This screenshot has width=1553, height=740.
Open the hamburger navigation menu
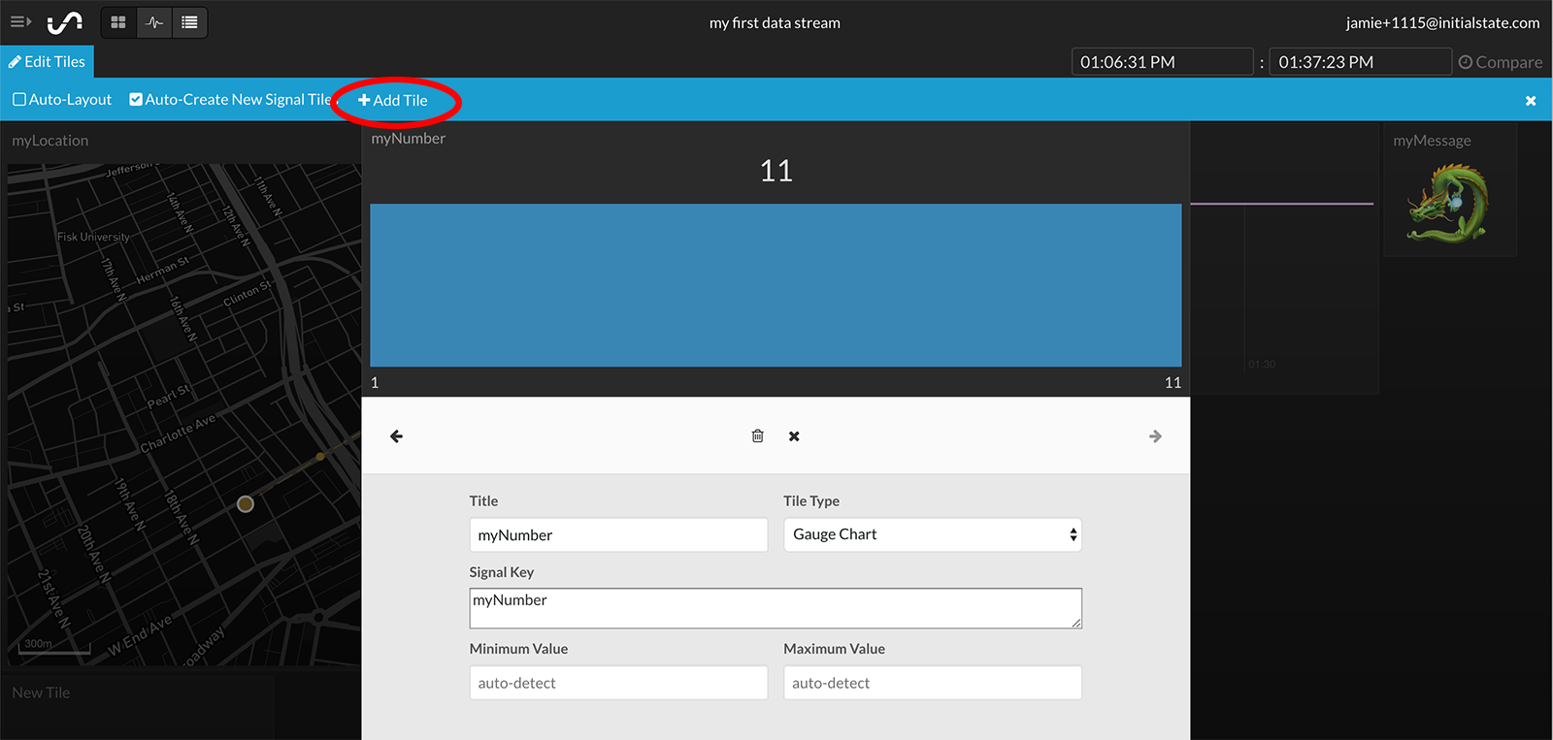(x=20, y=21)
